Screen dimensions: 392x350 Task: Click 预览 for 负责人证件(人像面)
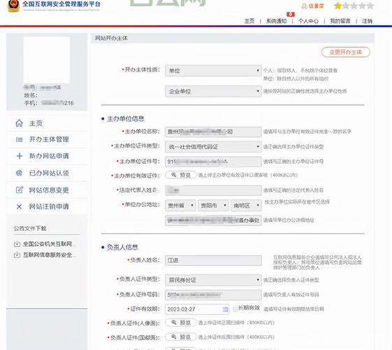(x=181, y=323)
